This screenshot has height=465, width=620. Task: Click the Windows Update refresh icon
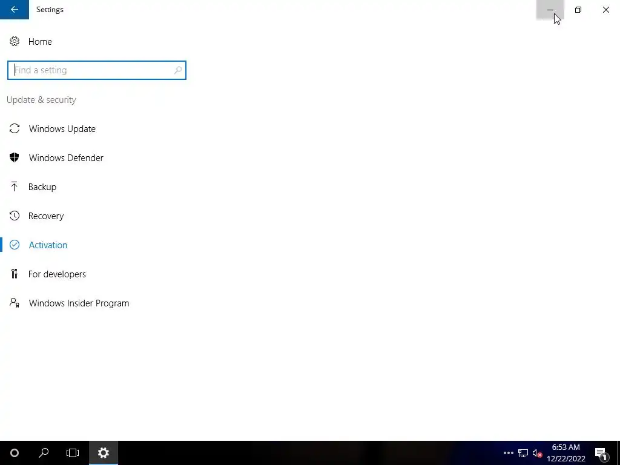coord(15,128)
